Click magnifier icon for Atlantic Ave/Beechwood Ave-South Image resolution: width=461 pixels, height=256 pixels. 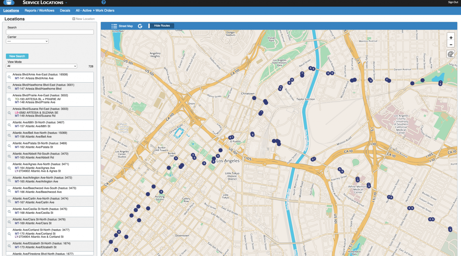point(10,191)
